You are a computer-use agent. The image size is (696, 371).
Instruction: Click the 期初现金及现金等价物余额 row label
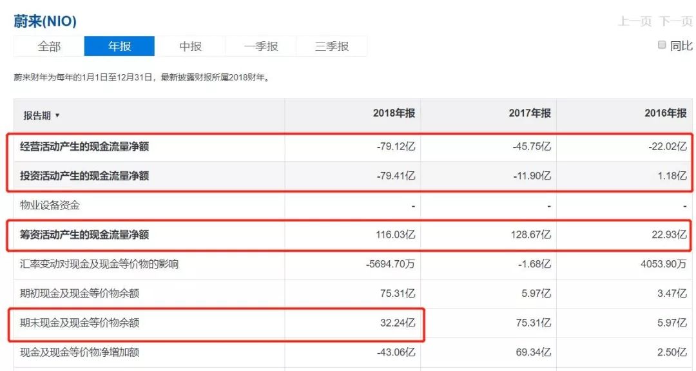coord(79,293)
